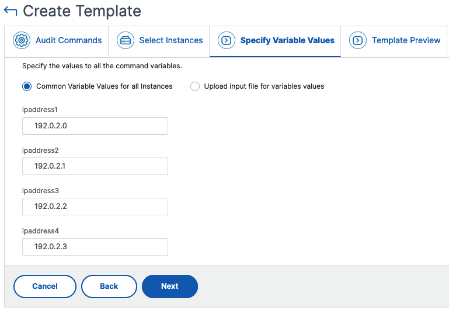Switch to the Select Instances tab

tap(171, 40)
